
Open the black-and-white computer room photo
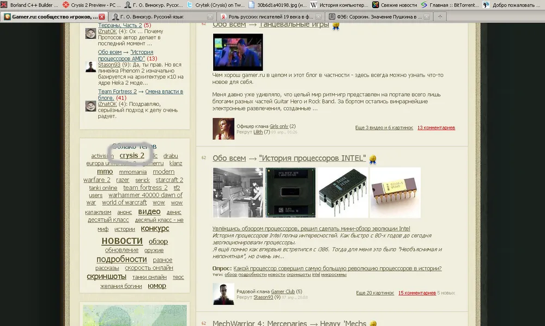(x=238, y=193)
